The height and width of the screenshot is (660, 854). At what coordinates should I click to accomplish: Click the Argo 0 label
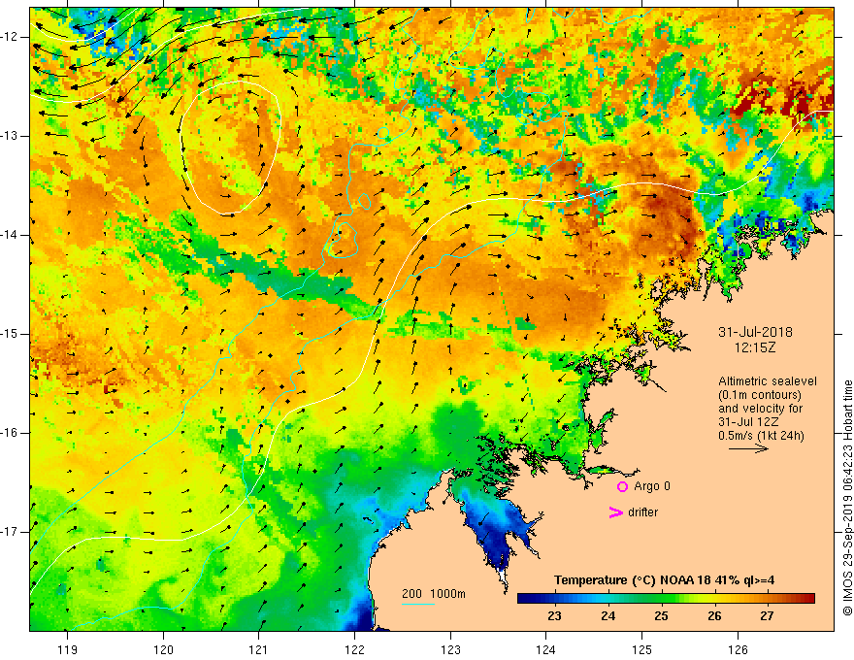(652, 486)
